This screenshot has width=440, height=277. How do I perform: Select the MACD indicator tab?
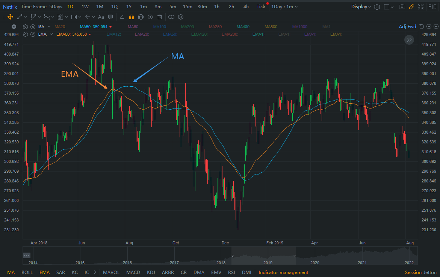click(x=133, y=272)
